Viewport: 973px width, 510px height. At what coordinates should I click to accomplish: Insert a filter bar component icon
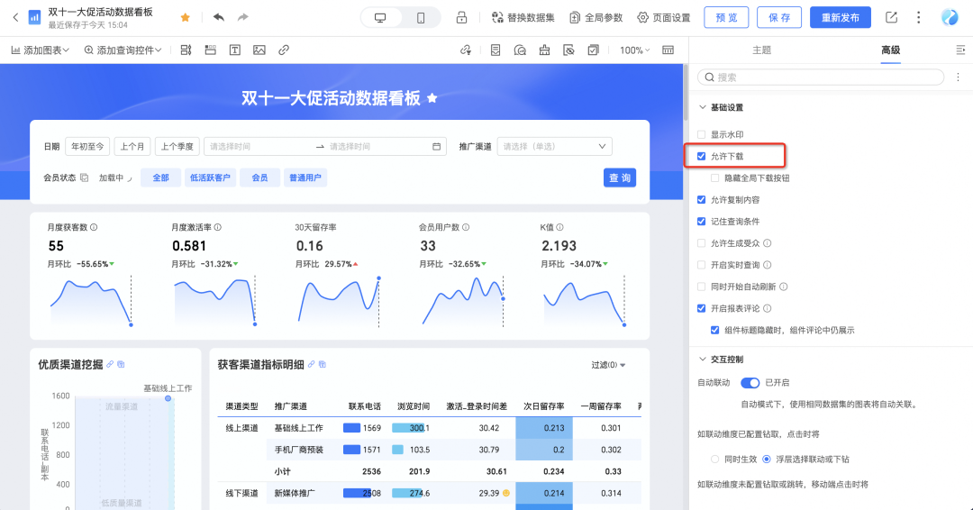pos(186,50)
